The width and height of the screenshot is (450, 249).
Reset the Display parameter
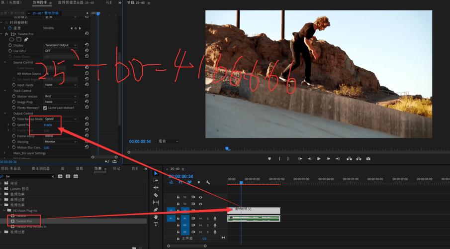[87, 45]
